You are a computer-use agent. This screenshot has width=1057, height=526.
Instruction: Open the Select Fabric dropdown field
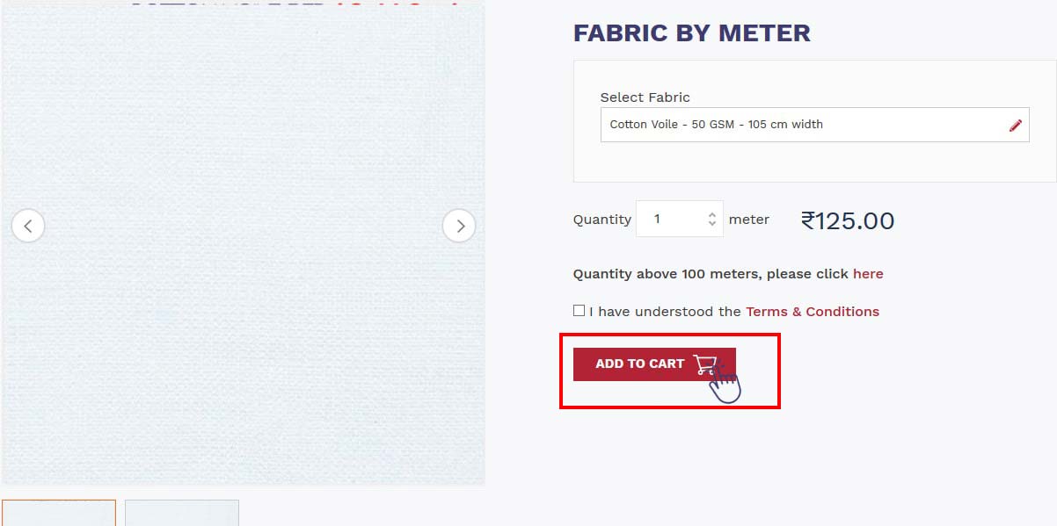(x=814, y=125)
